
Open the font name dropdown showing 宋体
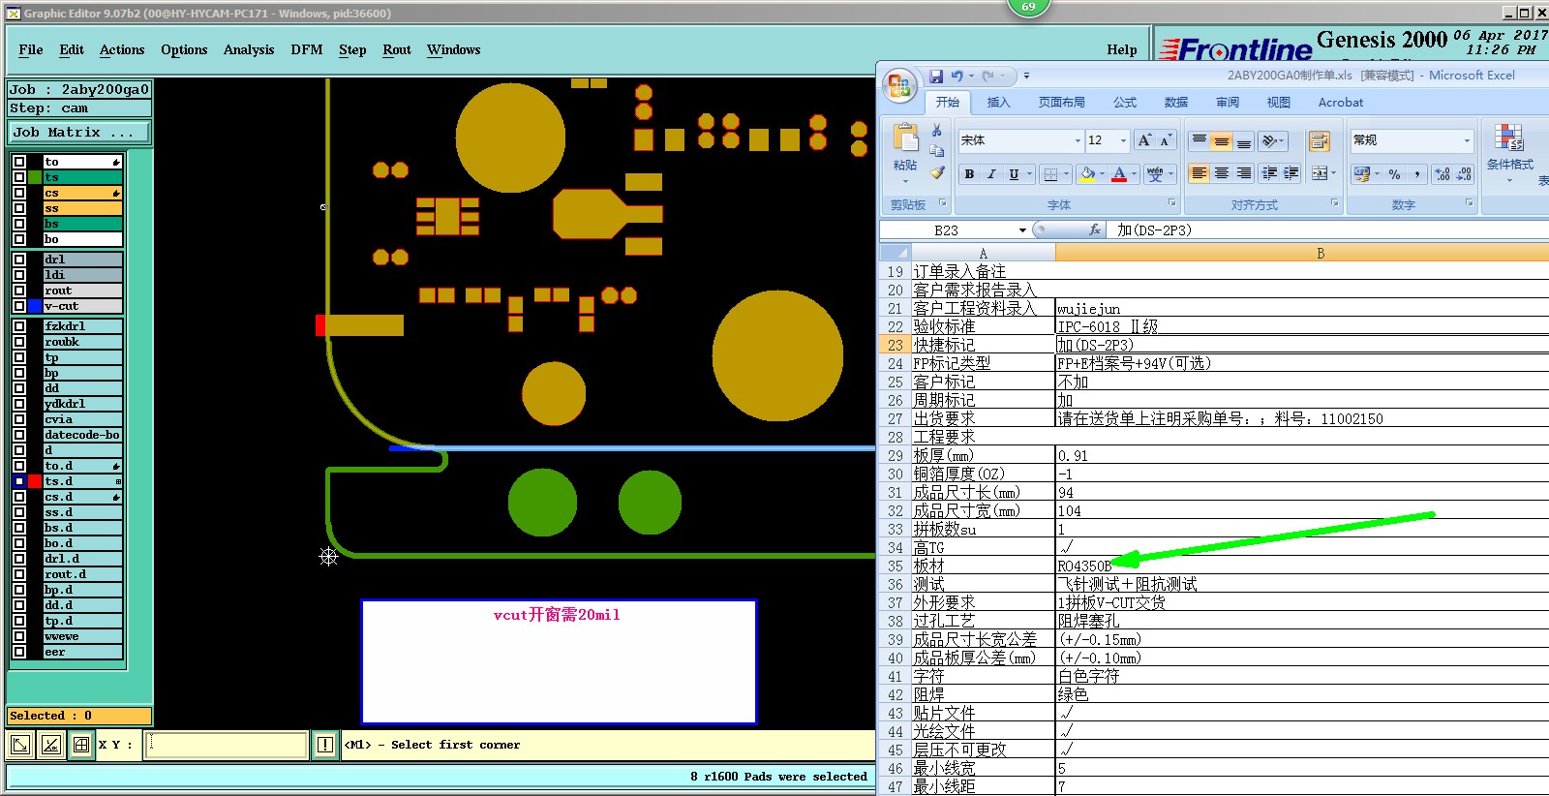[1078, 140]
